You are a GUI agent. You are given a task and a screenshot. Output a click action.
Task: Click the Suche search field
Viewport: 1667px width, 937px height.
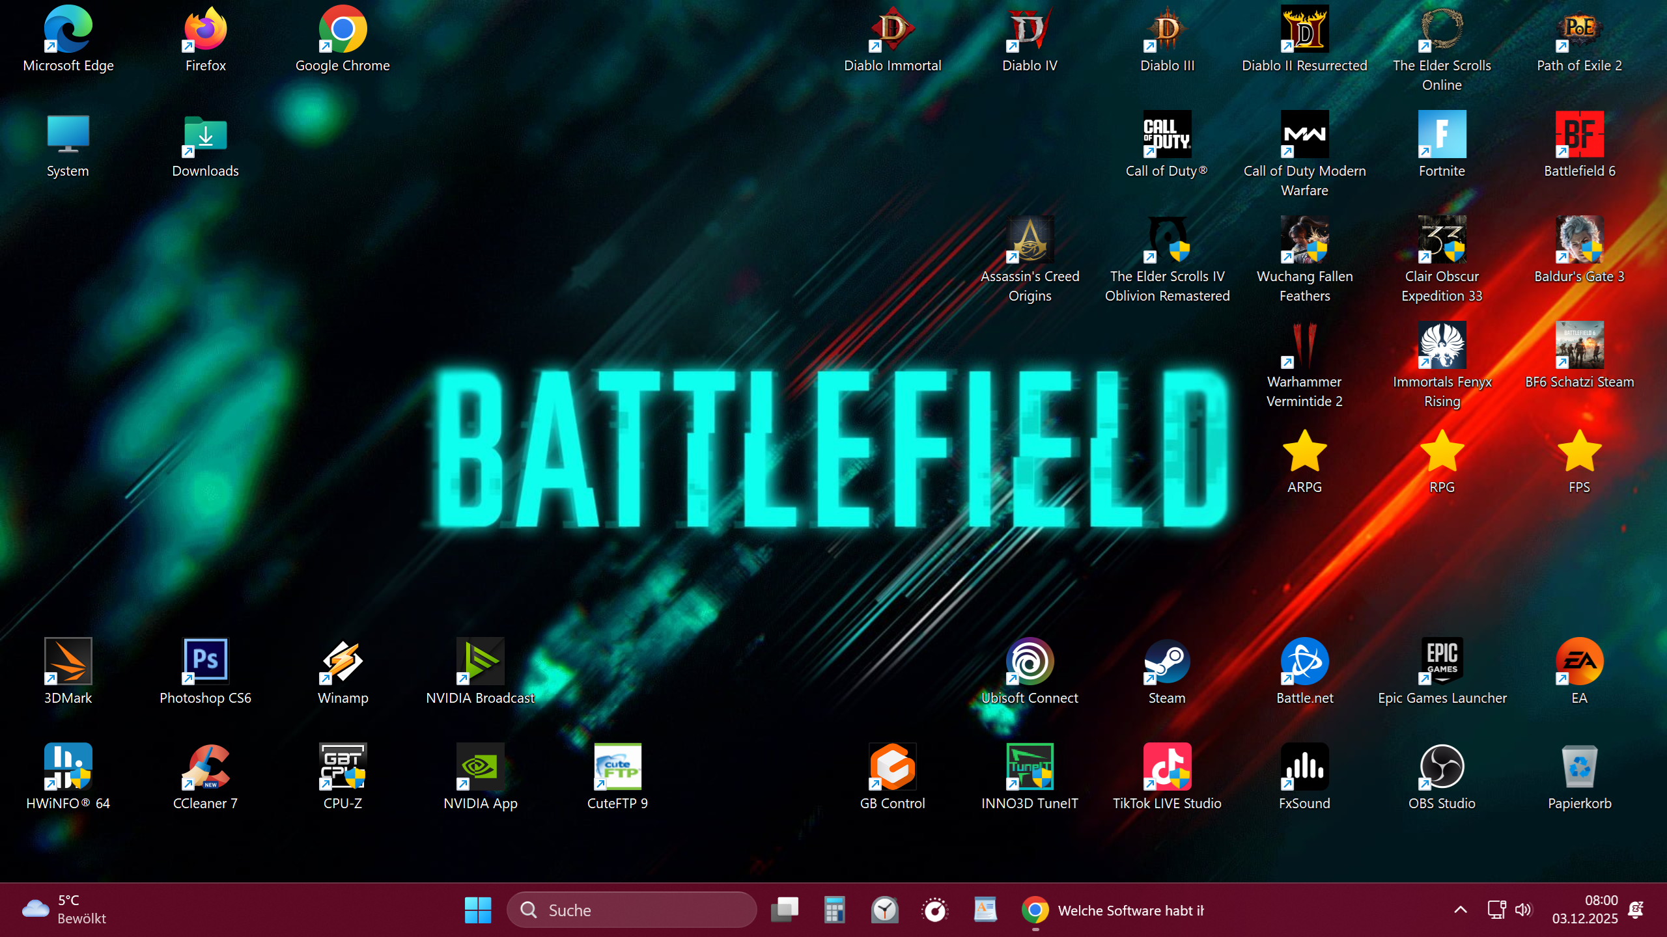pyautogui.click(x=632, y=910)
